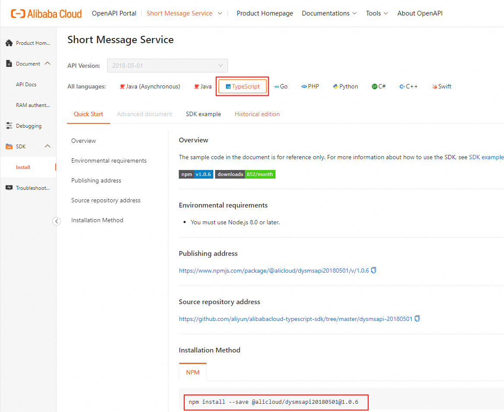Click the PHP language icon
This screenshot has width=504, height=412.
304,86
